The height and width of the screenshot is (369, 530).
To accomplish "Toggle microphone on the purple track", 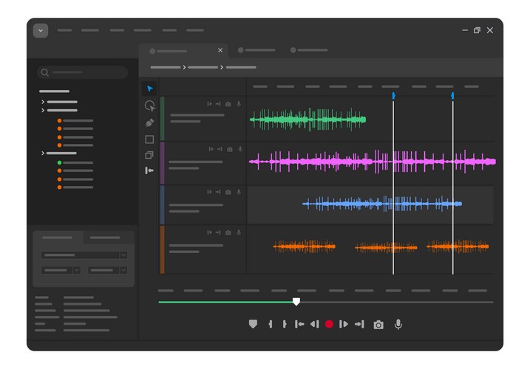I will 239,149.
